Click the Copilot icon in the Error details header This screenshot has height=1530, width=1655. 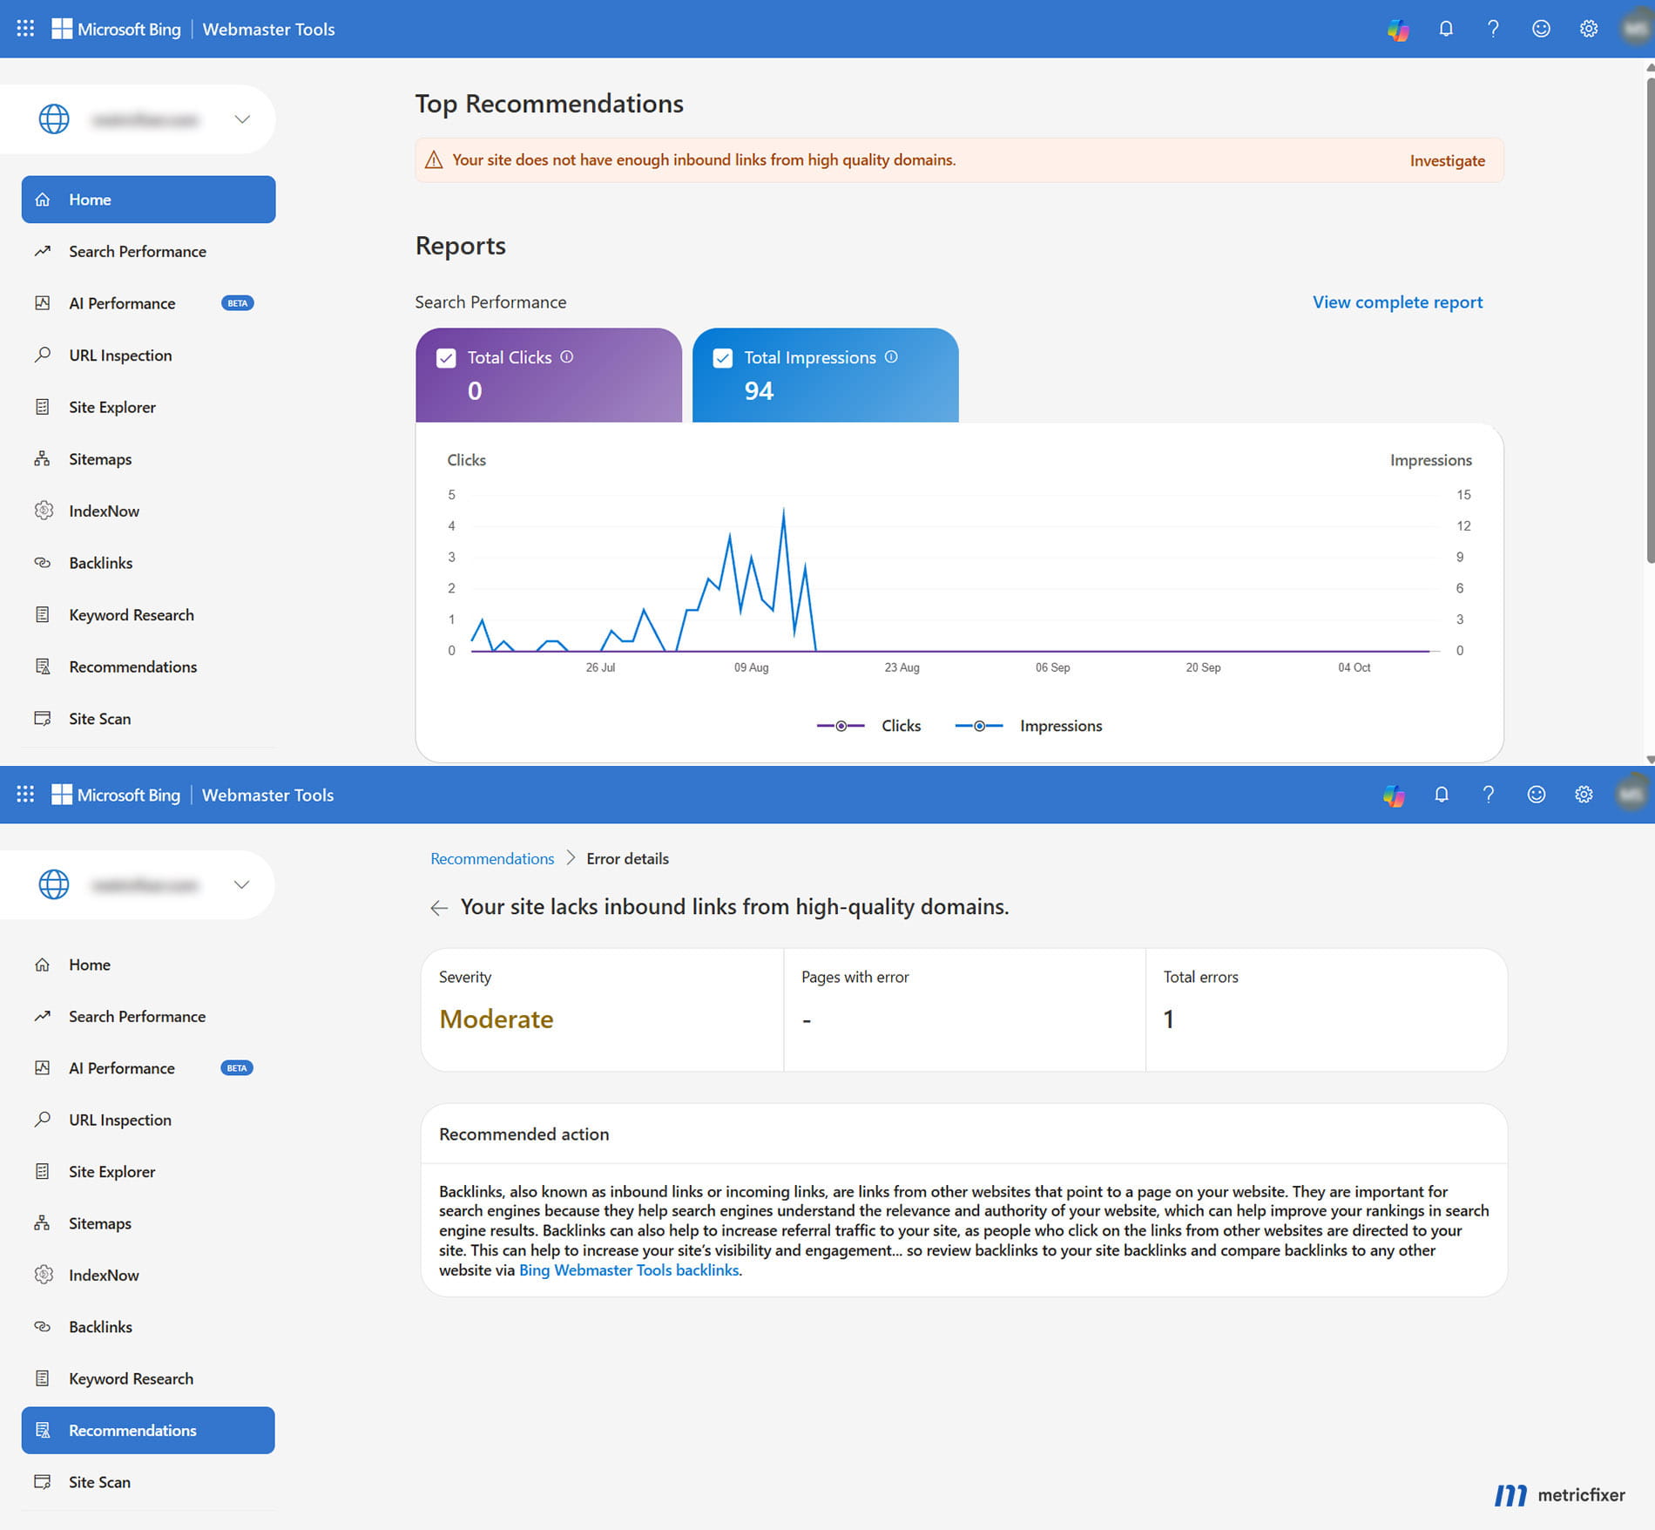(x=1394, y=795)
